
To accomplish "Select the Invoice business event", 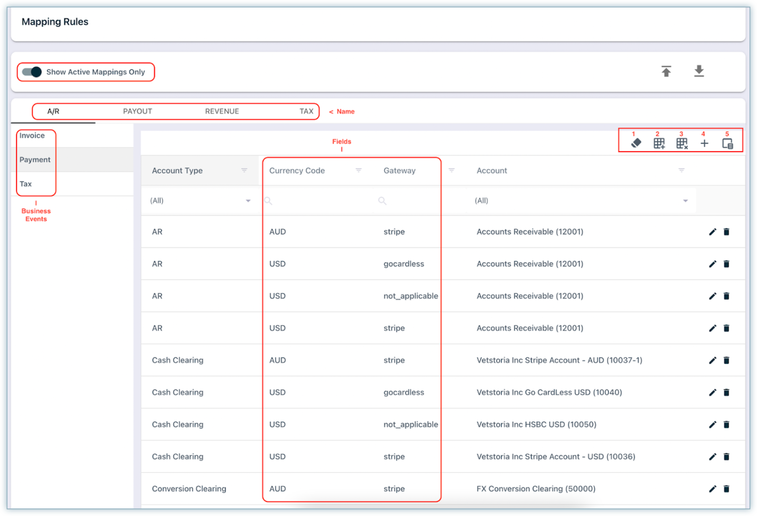I will [32, 136].
